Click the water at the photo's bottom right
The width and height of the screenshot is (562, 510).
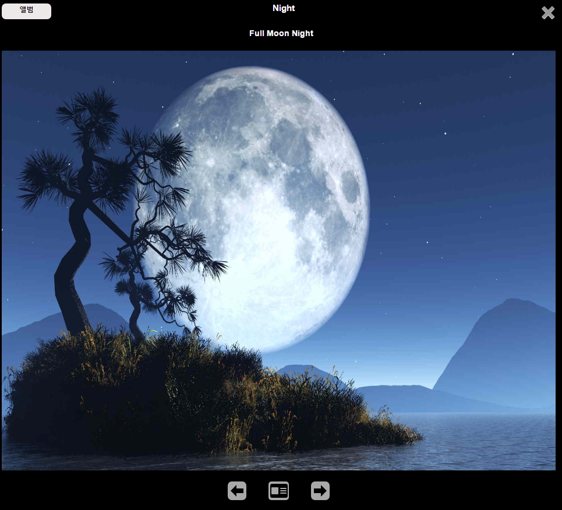point(495,442)
